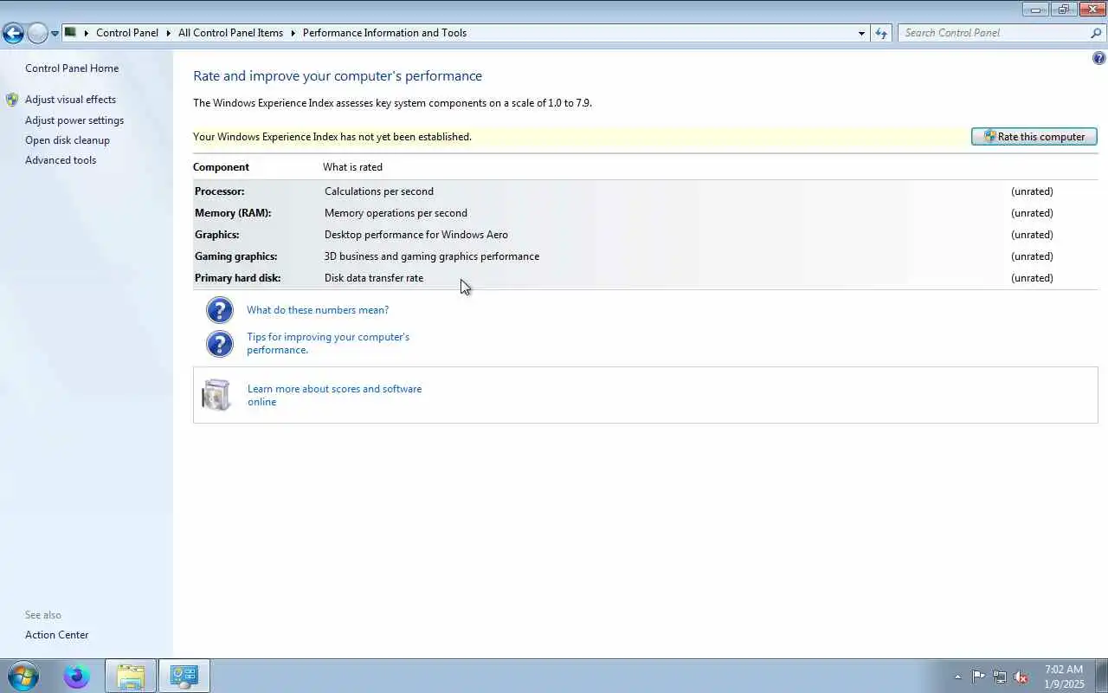Click the Forward navigation arrow

pyautogui.click(x=37, y=34)
